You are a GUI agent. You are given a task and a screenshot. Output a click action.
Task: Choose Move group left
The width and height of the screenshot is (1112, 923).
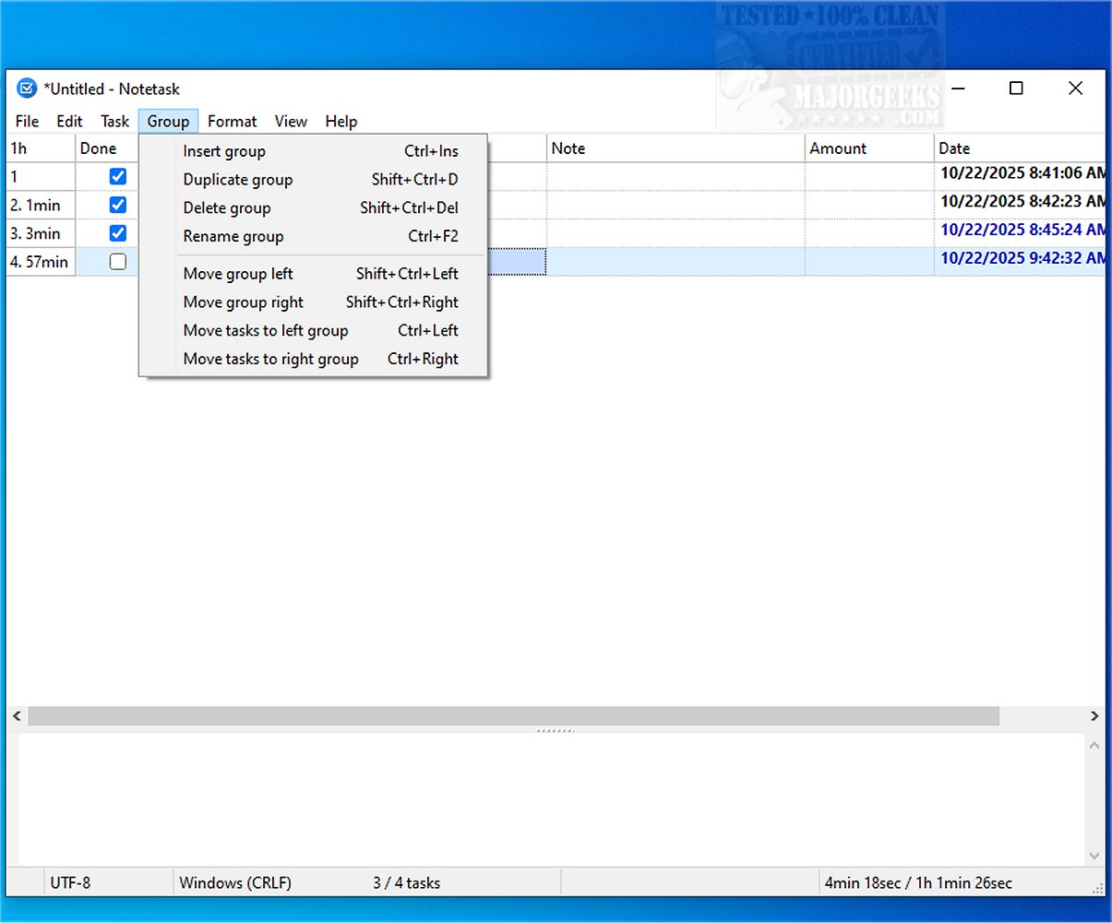tap(314, 274)
